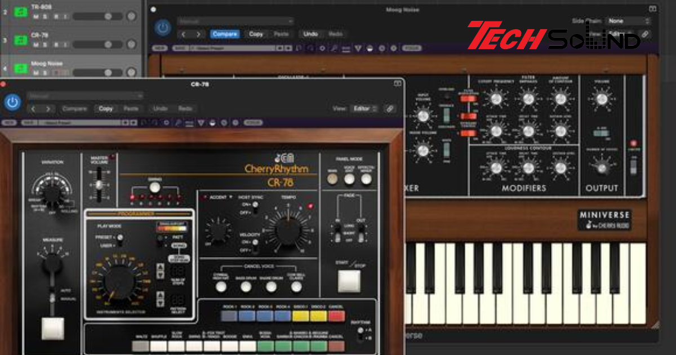
Task: Select the Voice Edit panel mode button
Action: 350,180
